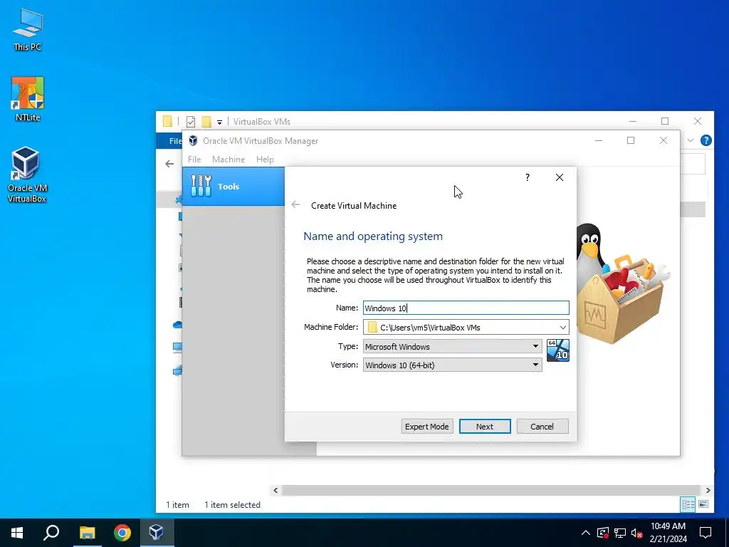
Task: Open the File tab in Explorer window
Action: coord(175,141)
